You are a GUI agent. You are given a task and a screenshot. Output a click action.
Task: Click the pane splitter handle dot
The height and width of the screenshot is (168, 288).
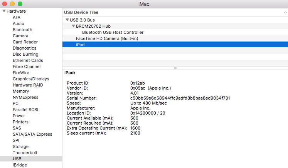pyautogui.click(x=175, y=68)
